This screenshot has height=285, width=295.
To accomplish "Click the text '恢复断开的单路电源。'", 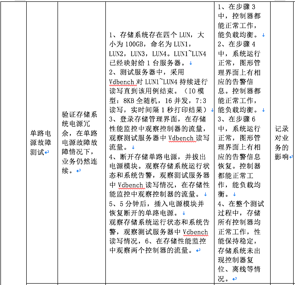I will click(144, 213).
